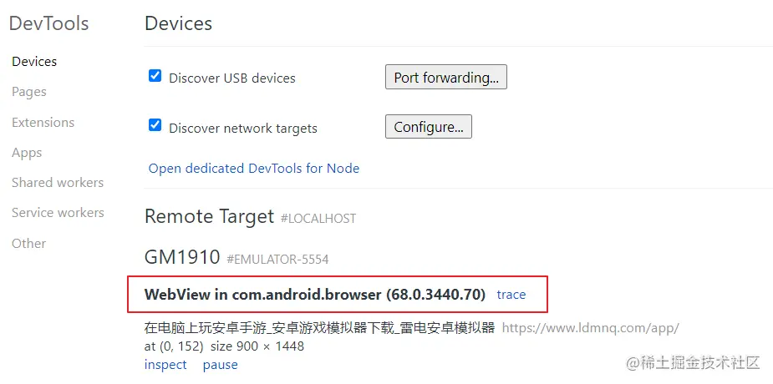Click the ldmnq.com page URL text
This screenshot has height=384, width=773.
591,328
